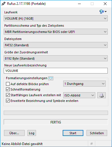Open the Log window button
This screenshot has width=112, height=147.
tap(32, 133)
